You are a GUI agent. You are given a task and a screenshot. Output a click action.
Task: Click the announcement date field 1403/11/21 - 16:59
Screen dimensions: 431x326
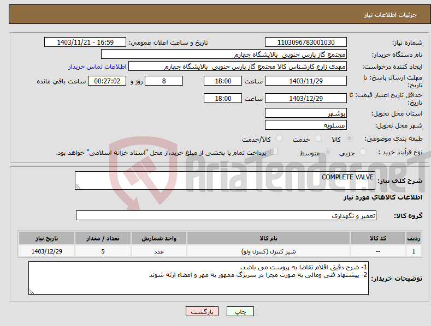click(x=85, y=43)
